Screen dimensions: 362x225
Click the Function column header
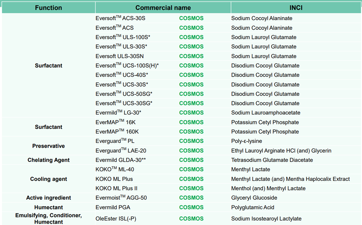(49, 8)
